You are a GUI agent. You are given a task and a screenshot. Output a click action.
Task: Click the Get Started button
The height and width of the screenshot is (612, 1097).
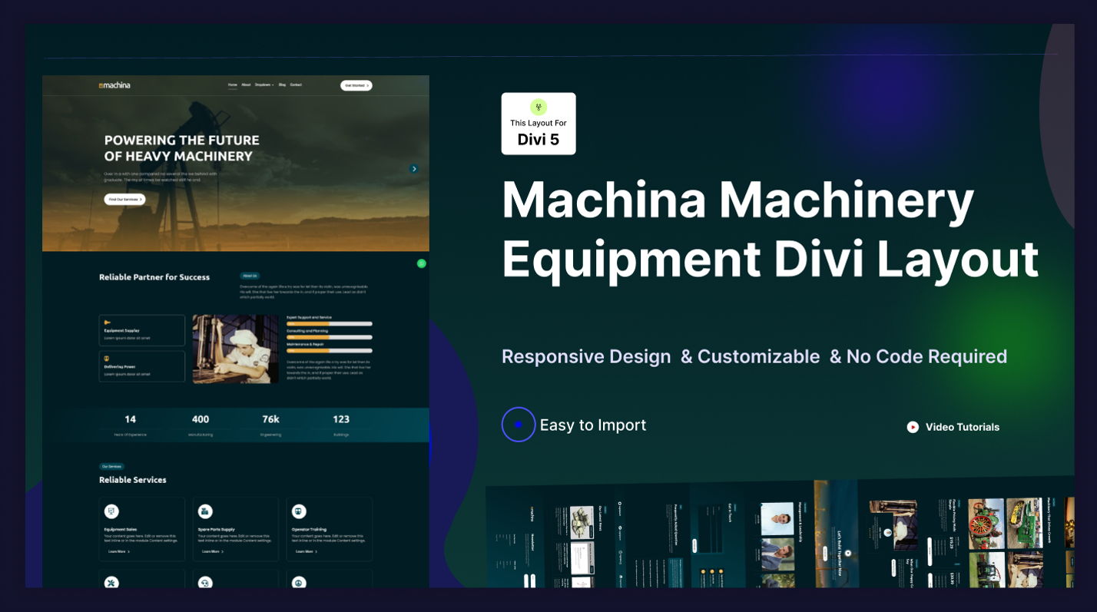coord(356,85)
